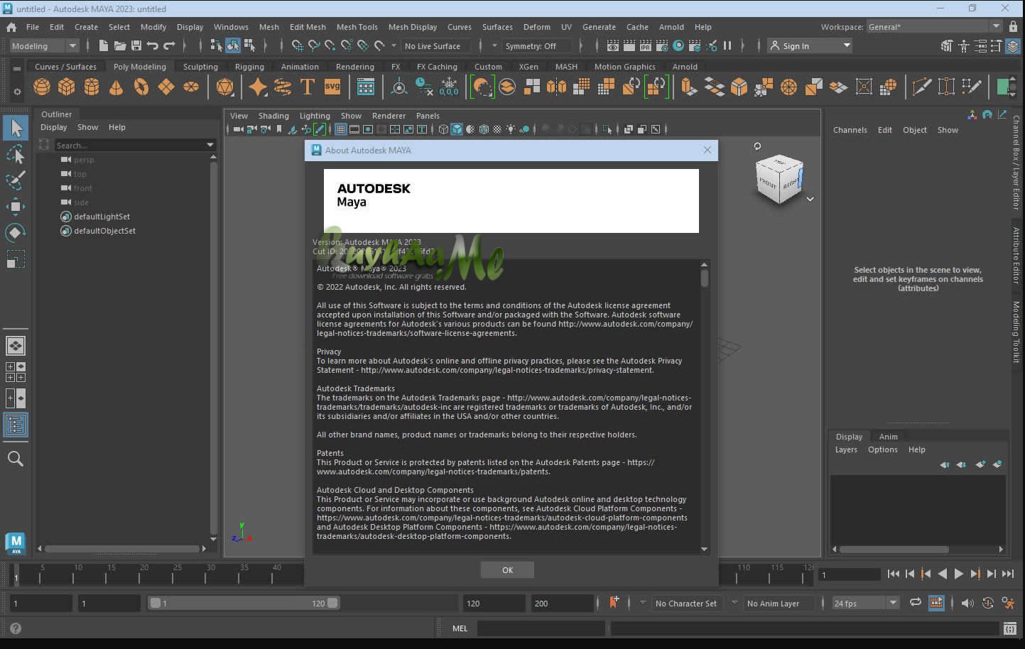Screen dimensions: 1025x649
Task: Switch mode via the MEL label
Action: pyautogui.click(x=460, y=628)
